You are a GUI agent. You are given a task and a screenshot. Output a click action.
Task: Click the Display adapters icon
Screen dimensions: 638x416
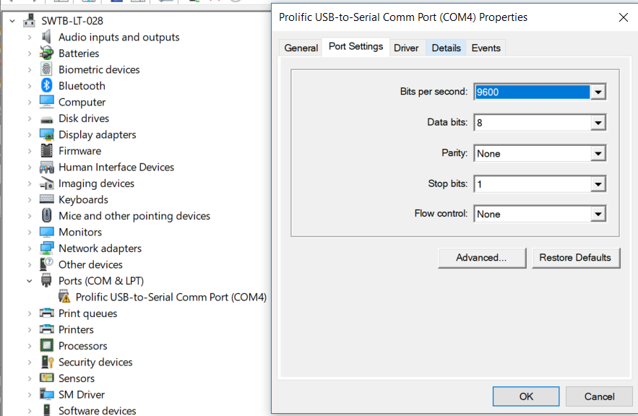(45, 134)
